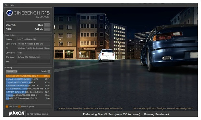Select the GeForce GTX 760 ranking row
201x120 pixels.
tap(28, 76)
